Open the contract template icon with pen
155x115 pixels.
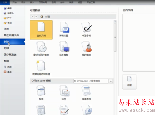point(64,110)
